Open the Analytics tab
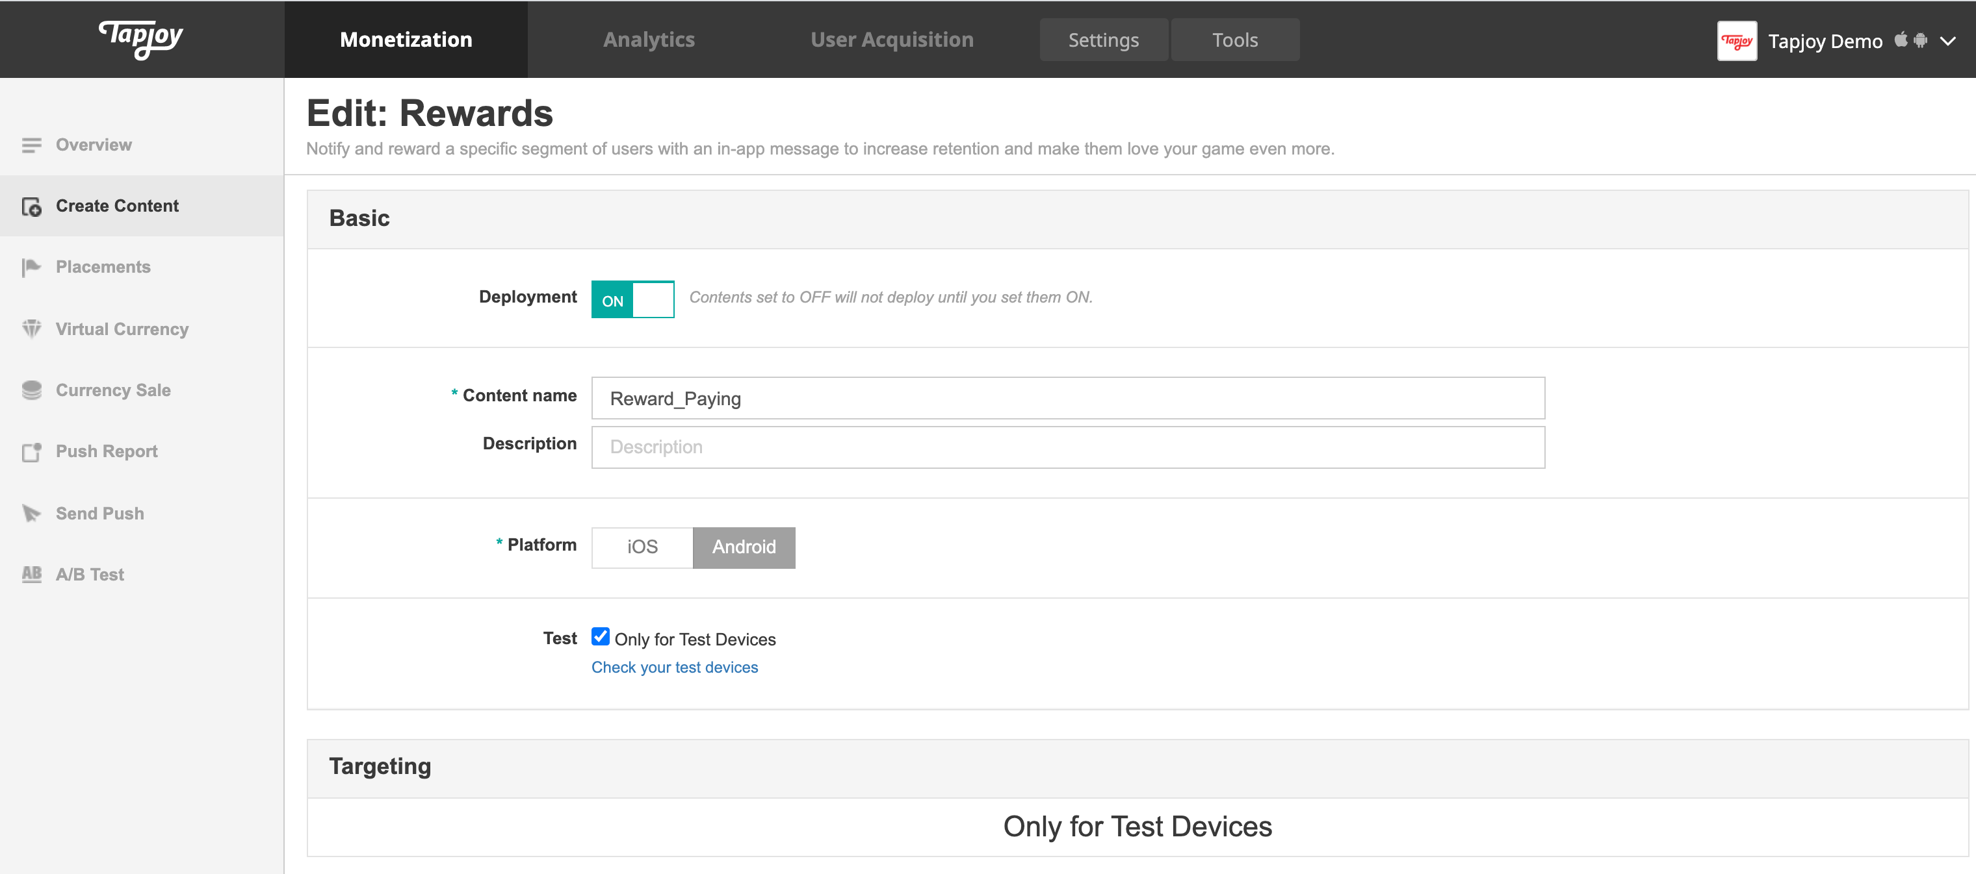1976x874 pixels. (x=648, y=40)
